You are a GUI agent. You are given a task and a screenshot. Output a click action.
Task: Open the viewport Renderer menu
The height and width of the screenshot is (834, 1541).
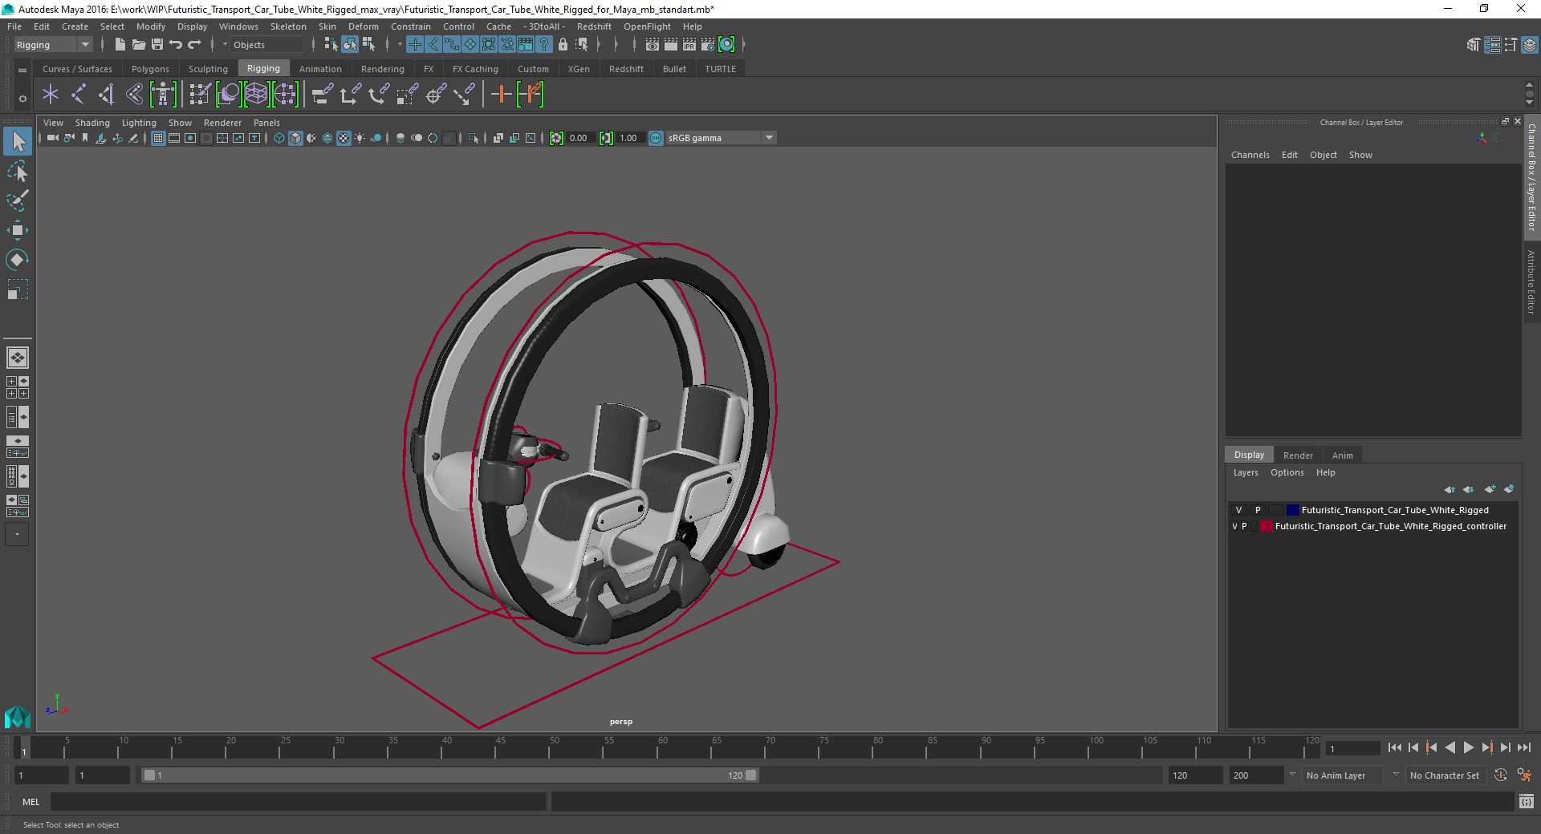tap(222, 123)
